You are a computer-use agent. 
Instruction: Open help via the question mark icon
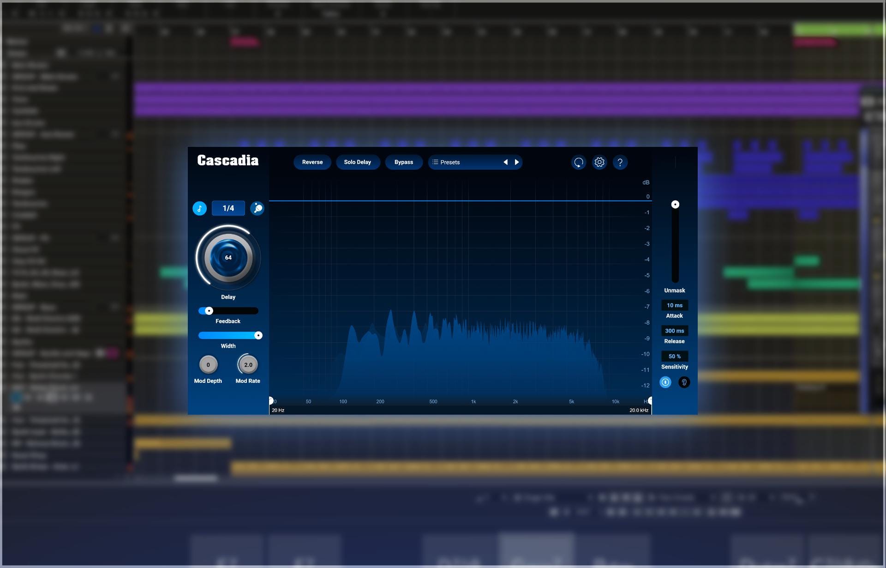620,163
